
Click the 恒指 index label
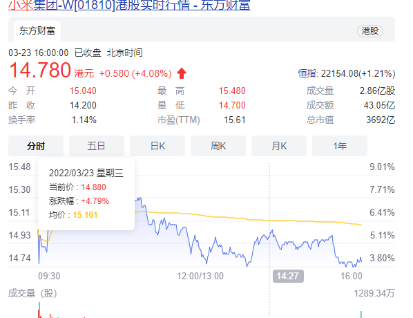coord(307,73)
